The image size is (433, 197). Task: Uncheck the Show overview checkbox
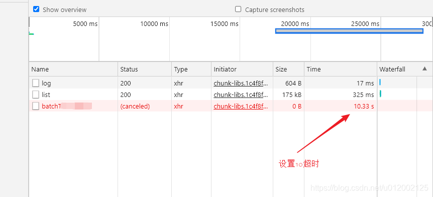point(36,9)
